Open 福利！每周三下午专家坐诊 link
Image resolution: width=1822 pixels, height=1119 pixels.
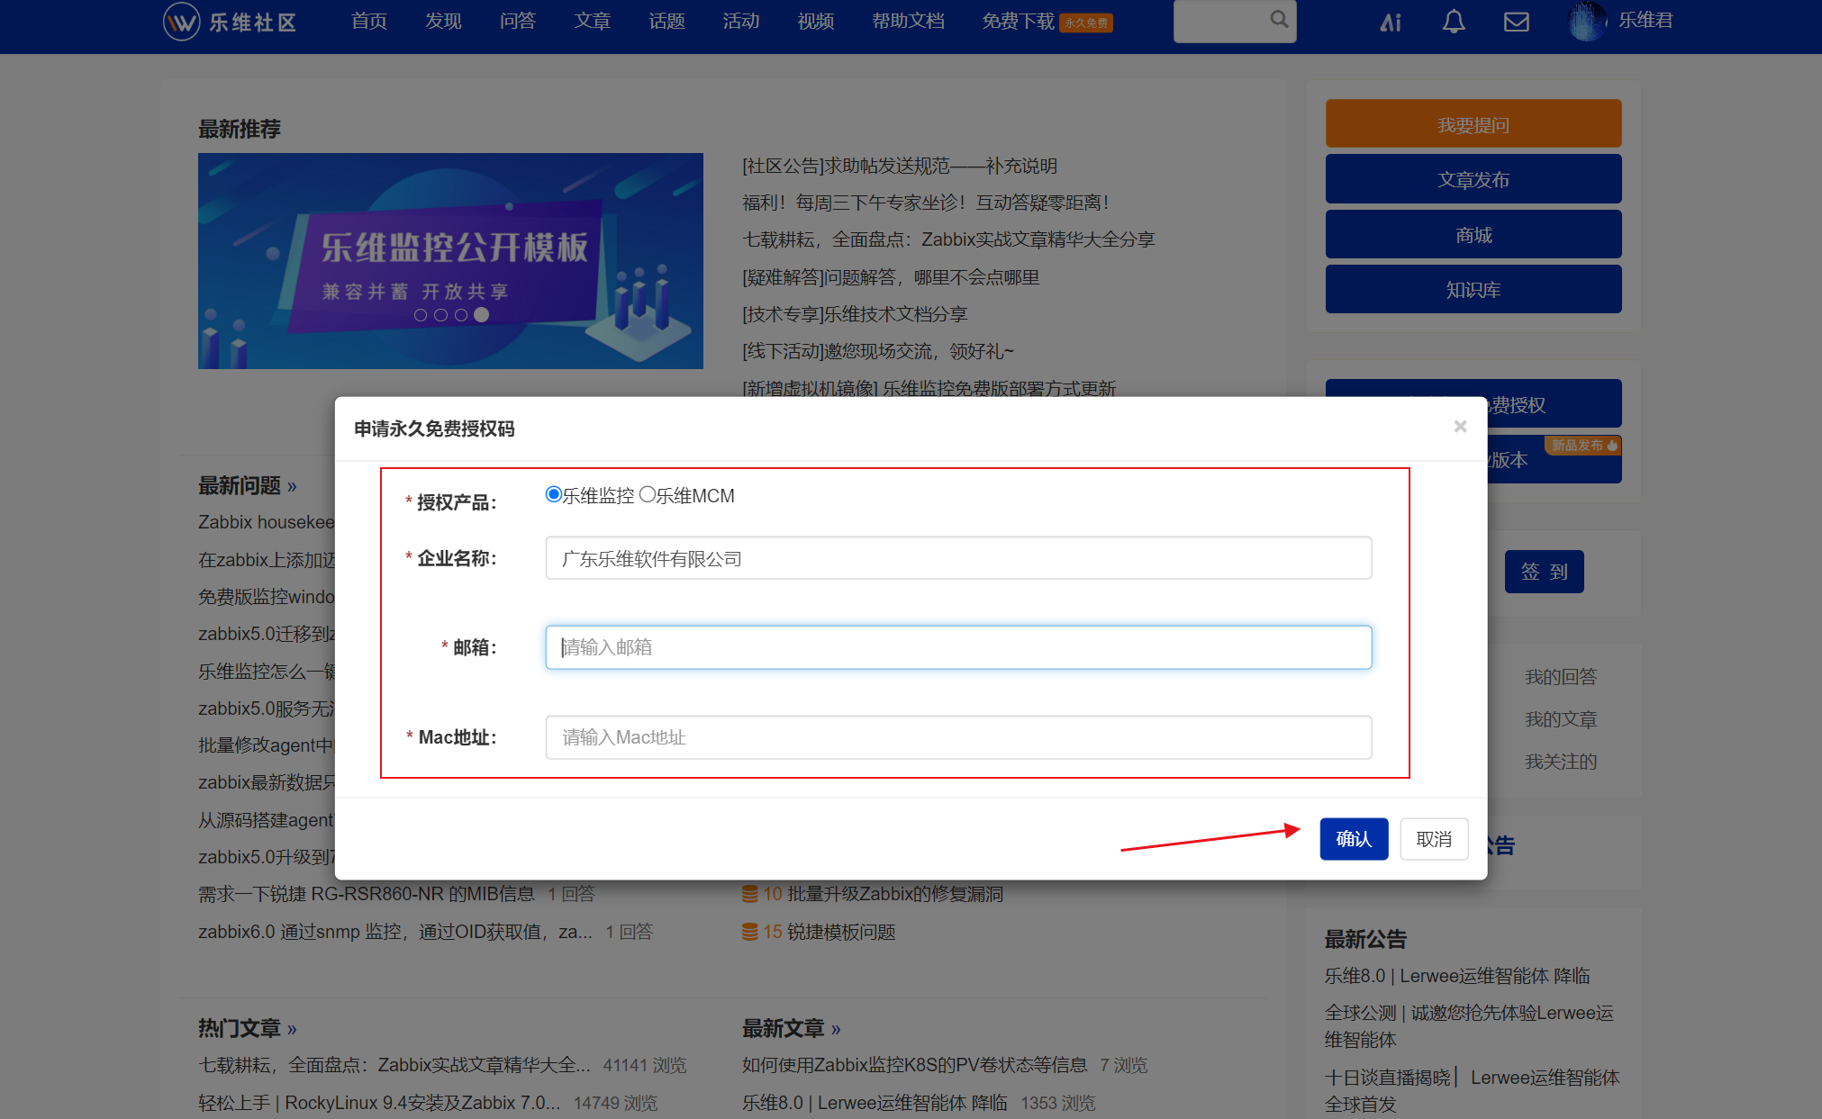926,203
